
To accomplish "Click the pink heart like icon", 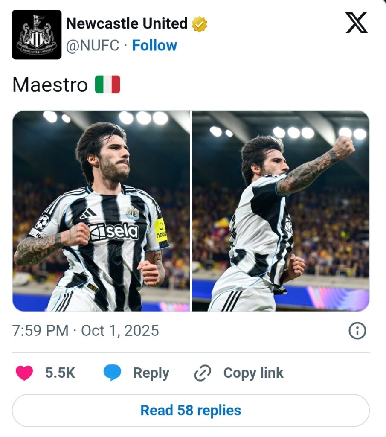I will (24, 373).
